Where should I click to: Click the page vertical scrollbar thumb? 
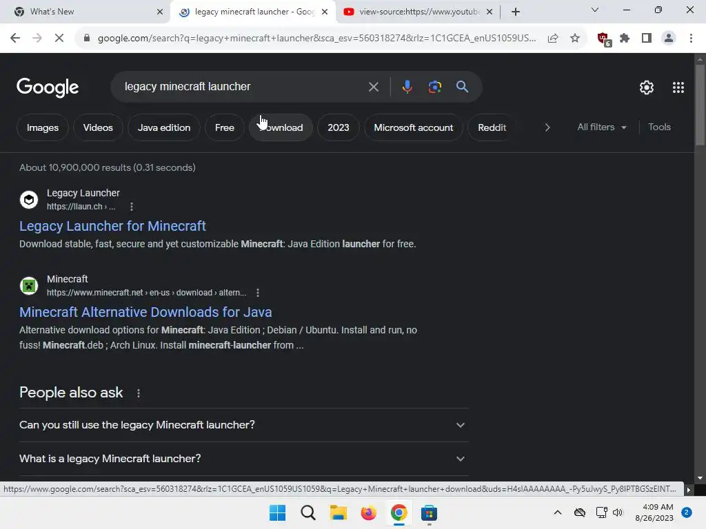point(700,105)
